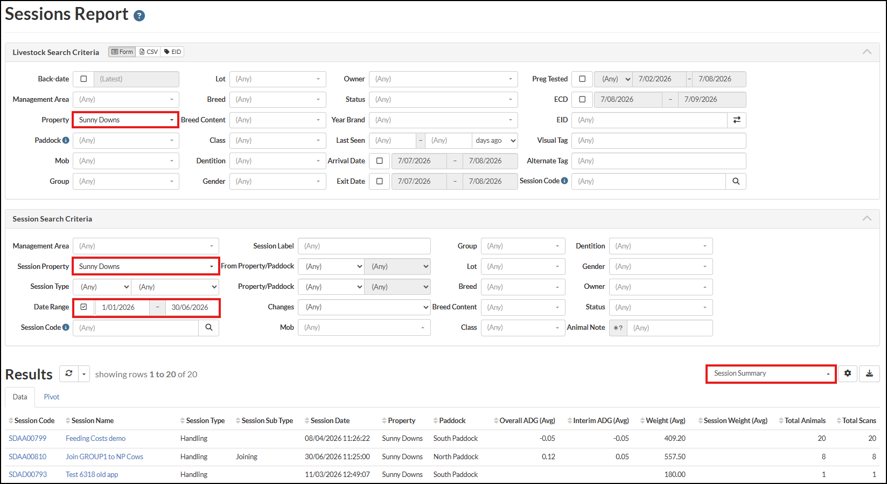Open the Preg Tested (Any) result dropdown
This screenshot has width=887, height=484.
tap(613, 79)
